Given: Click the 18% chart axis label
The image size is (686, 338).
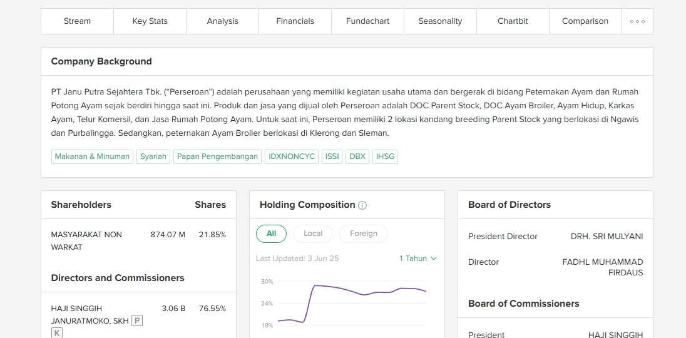Looking at the screenshot, I should (x=267, y=325).
